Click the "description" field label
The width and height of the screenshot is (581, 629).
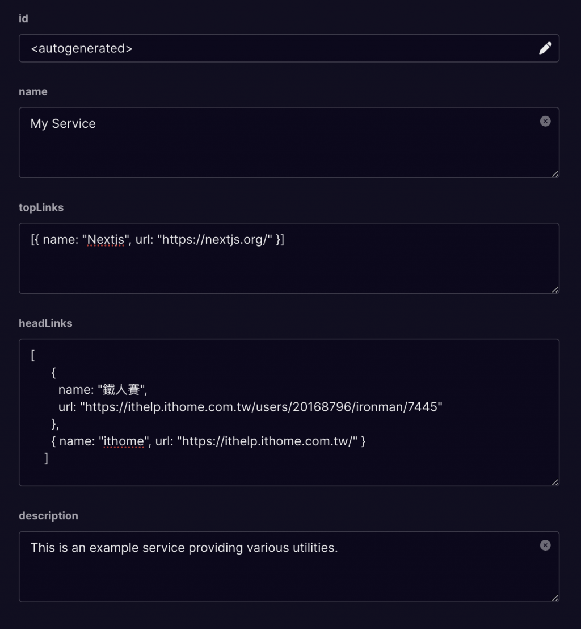[x=48, y=516]
